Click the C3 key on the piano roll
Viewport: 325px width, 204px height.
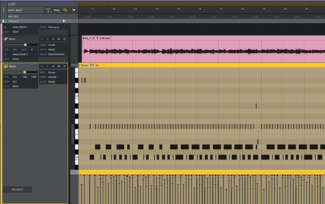(x=77, y=96)
